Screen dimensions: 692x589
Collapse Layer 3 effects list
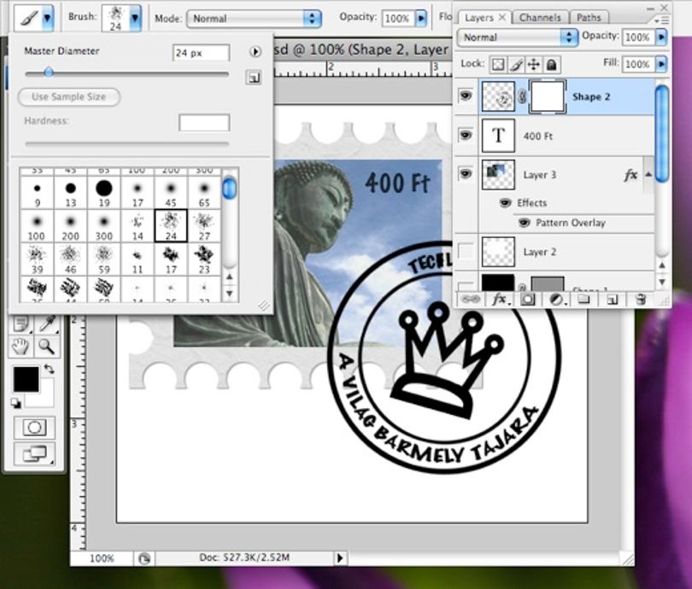point(648,175)
